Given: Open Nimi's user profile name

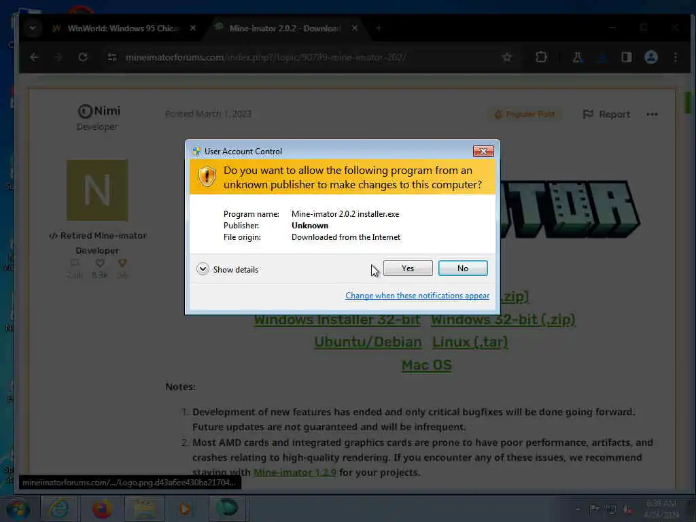Looking at the screenshot, I should click(107, 111).
